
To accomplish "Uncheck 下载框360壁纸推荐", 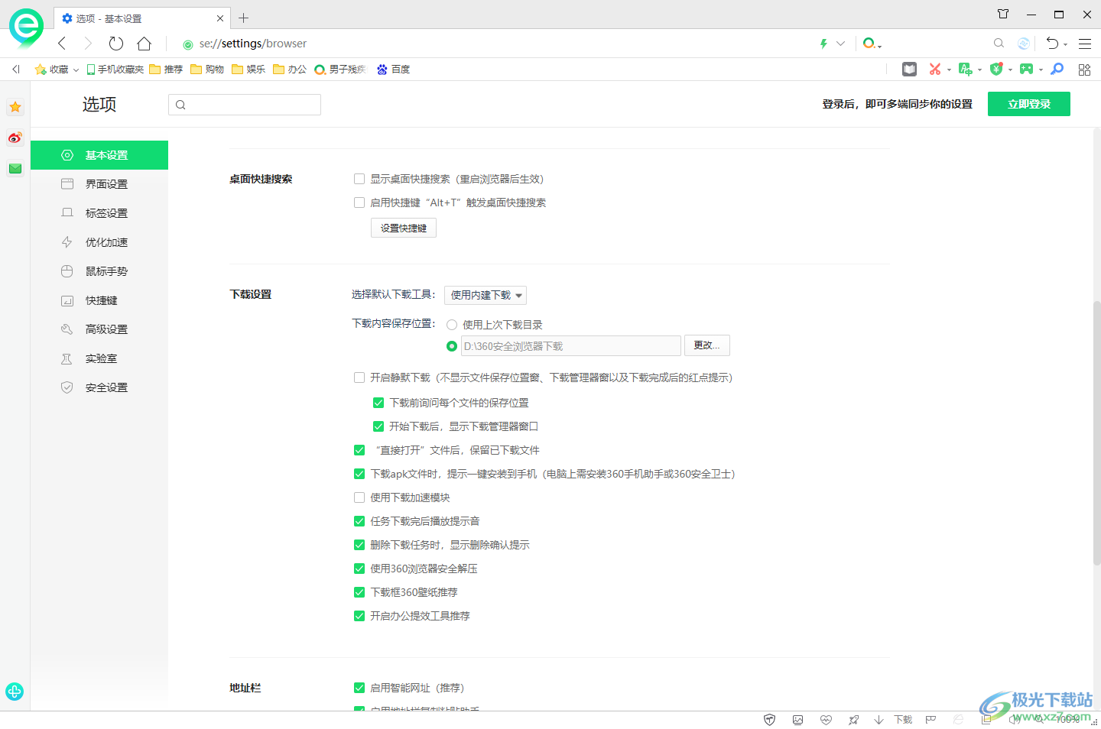I will pos(359,592).
